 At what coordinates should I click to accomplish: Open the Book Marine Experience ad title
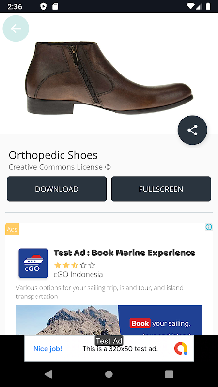coord(125,253)
